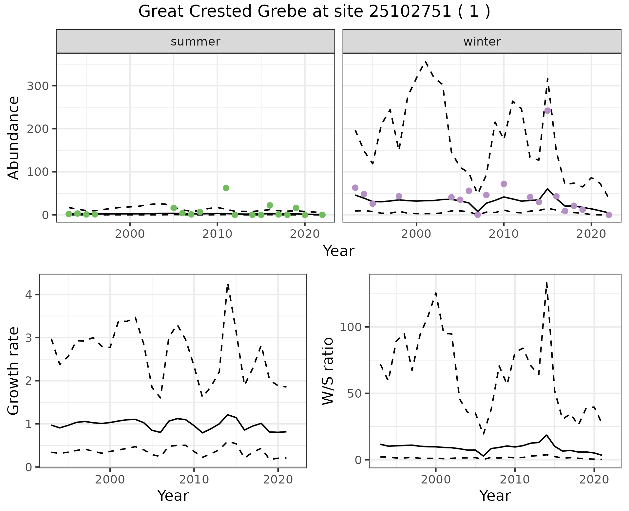
Task: Click the Year label below W/S ratio plot
Action: 495,496
